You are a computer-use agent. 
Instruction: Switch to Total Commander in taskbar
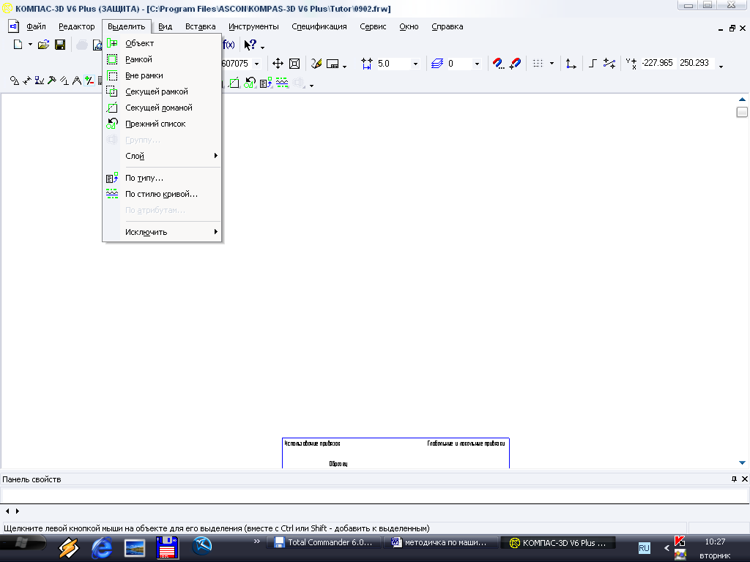coord(323,542)
